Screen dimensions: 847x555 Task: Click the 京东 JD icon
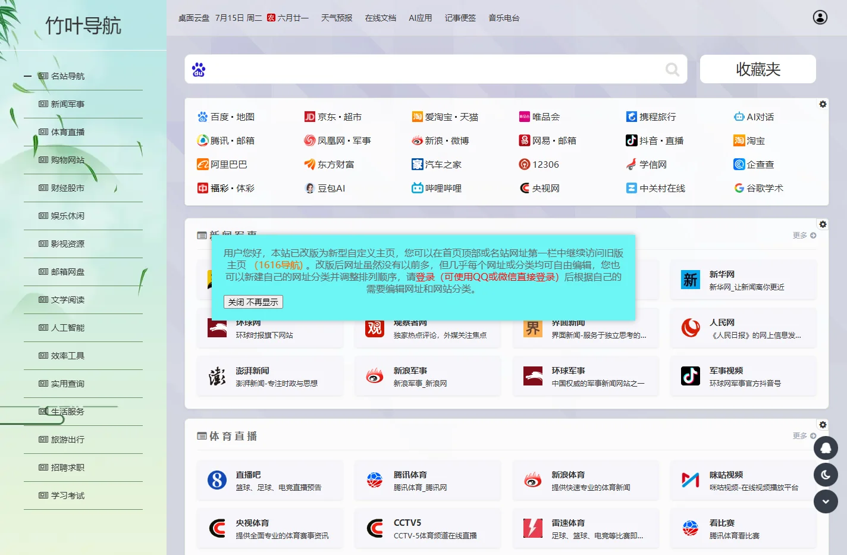coord(310,117)
